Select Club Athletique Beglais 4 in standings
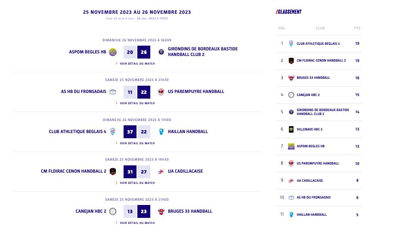397x242 pixels. 318,44
